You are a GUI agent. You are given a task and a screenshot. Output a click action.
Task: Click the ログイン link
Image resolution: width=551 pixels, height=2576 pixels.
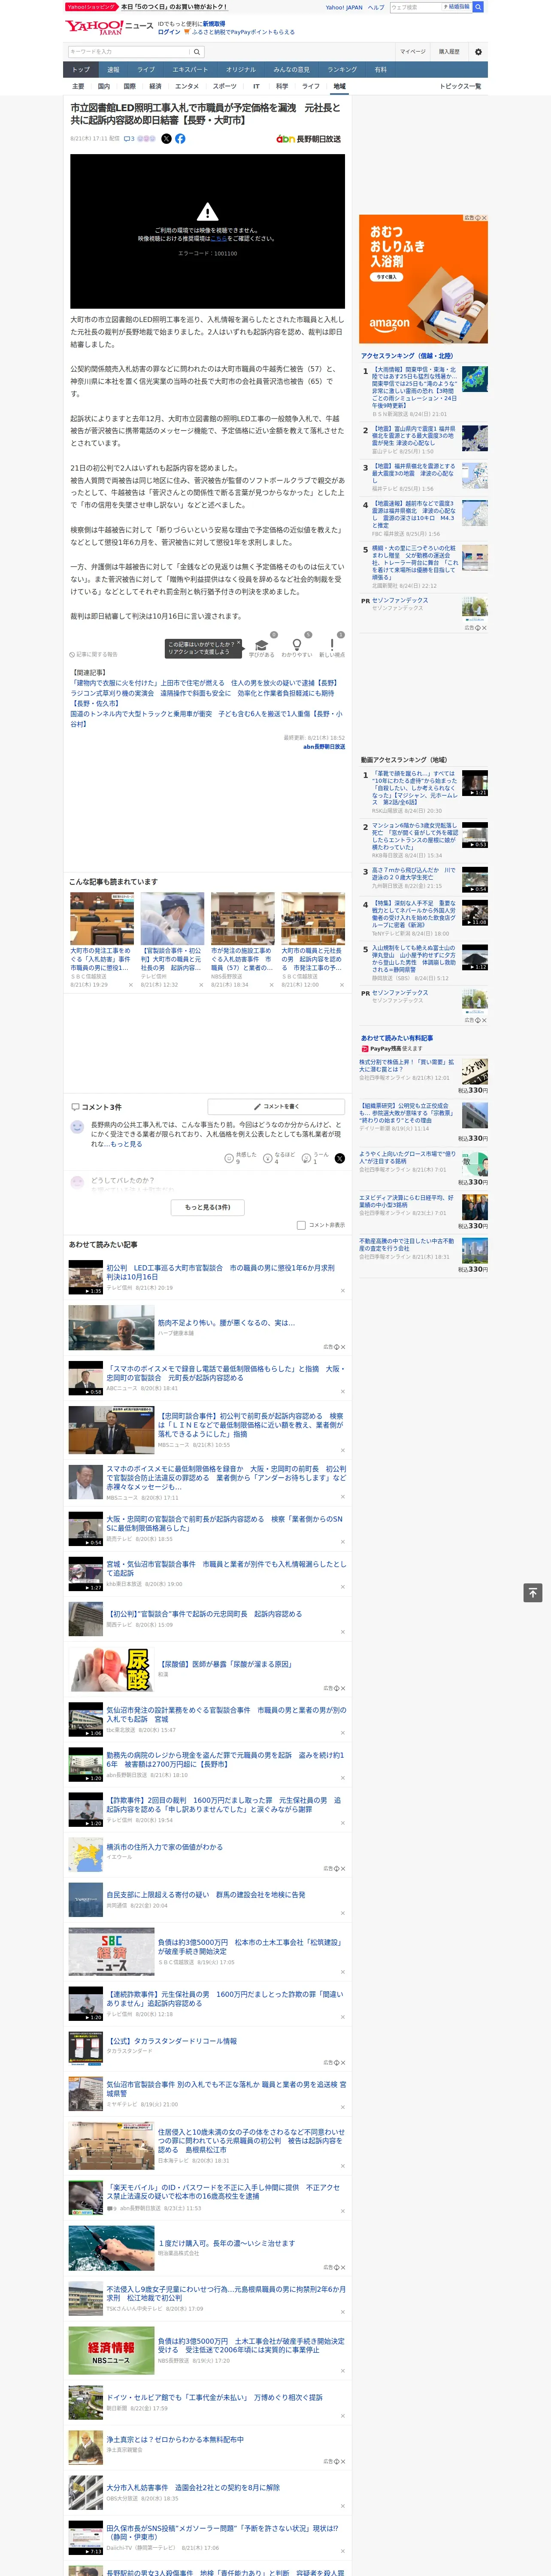coord(169,32)
